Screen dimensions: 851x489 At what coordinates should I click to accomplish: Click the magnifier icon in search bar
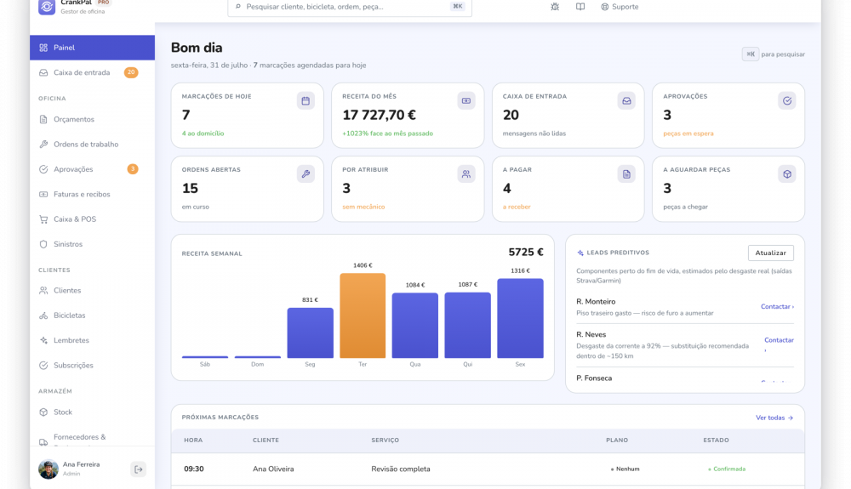click(237, 7)
